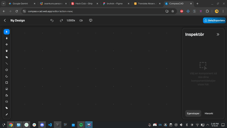
Task: Select the hand pan tool
Action: coord(7,38)
